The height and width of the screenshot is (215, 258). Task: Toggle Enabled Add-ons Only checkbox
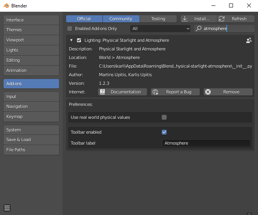click(x=70, y=29)
